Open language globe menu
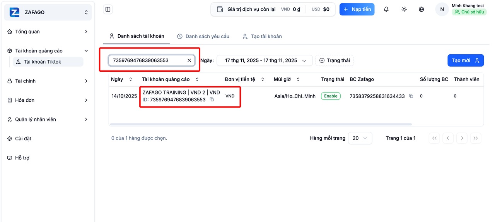Image resolution: width=495 pixels, height=222 pixels. click(x=422, y=9)
